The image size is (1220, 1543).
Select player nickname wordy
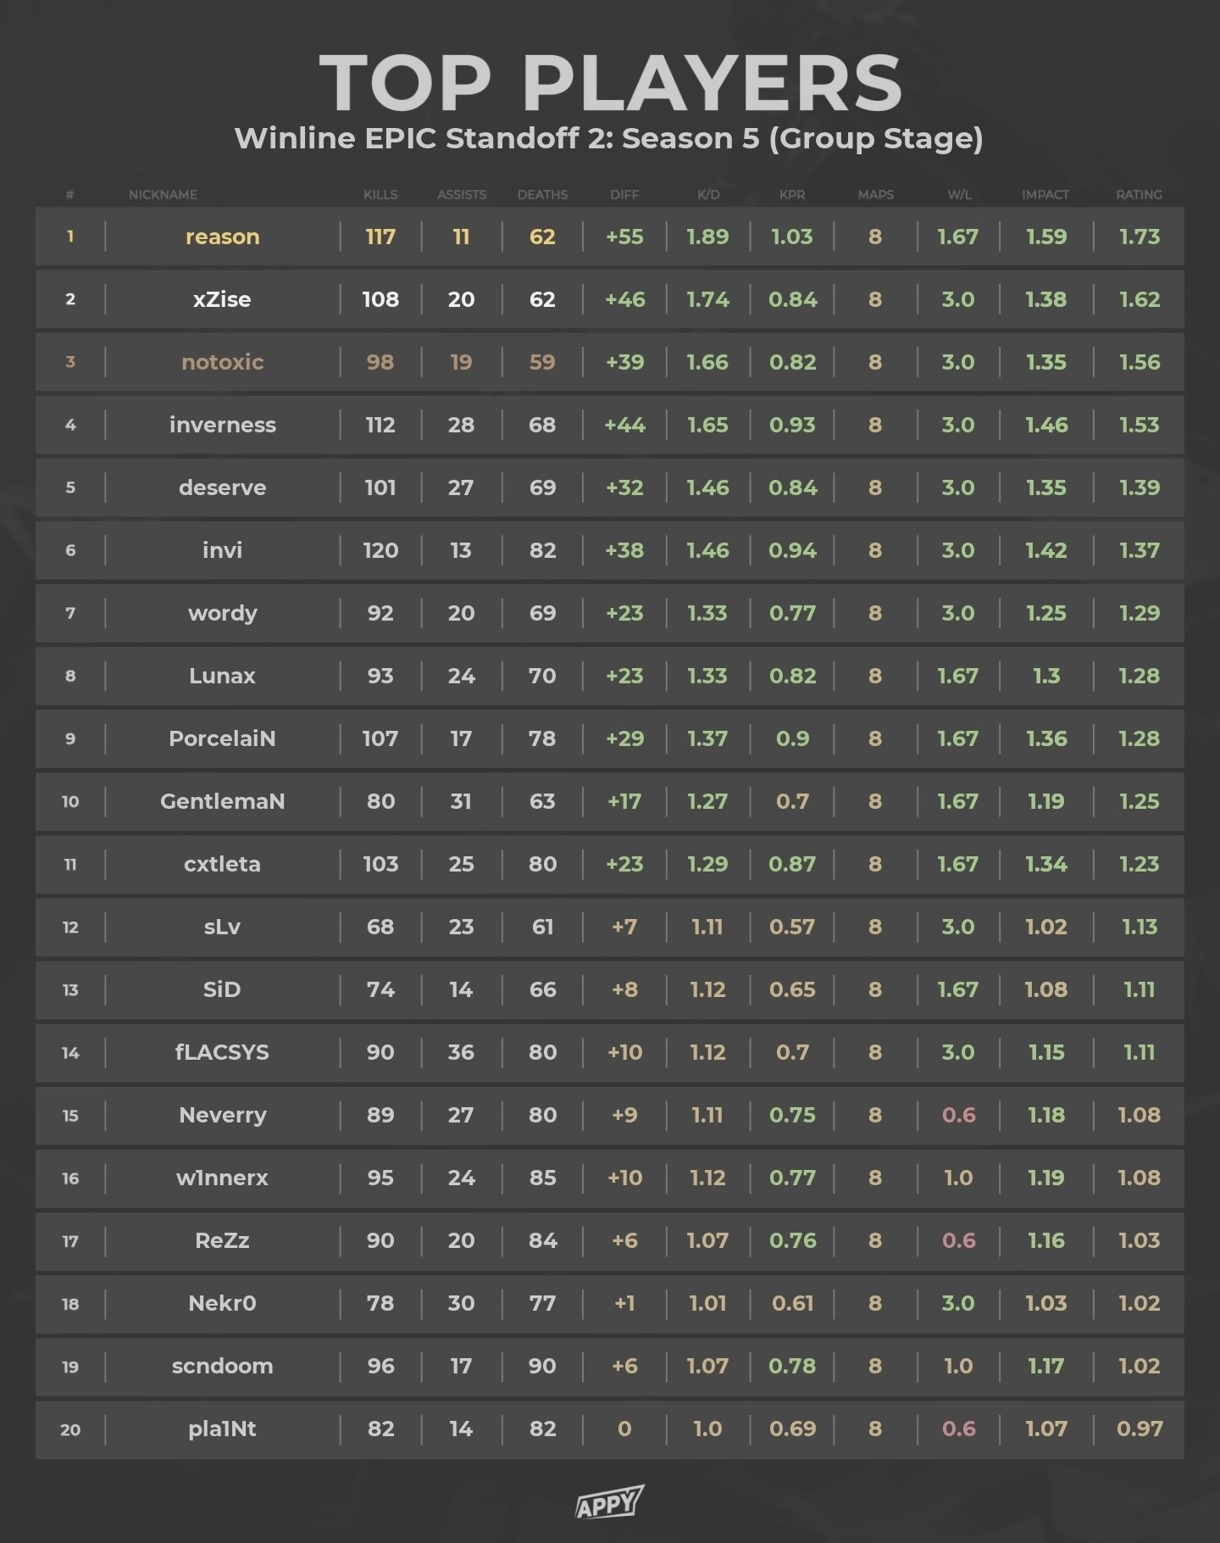pyautogui.click(x=222, y=613)
